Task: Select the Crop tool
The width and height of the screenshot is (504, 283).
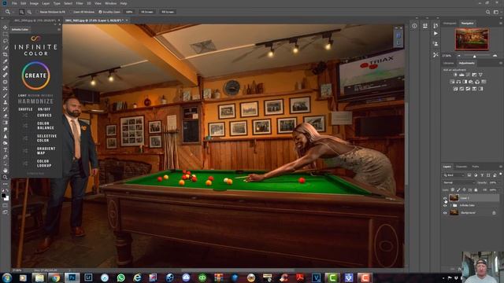Action: (6, 54)
